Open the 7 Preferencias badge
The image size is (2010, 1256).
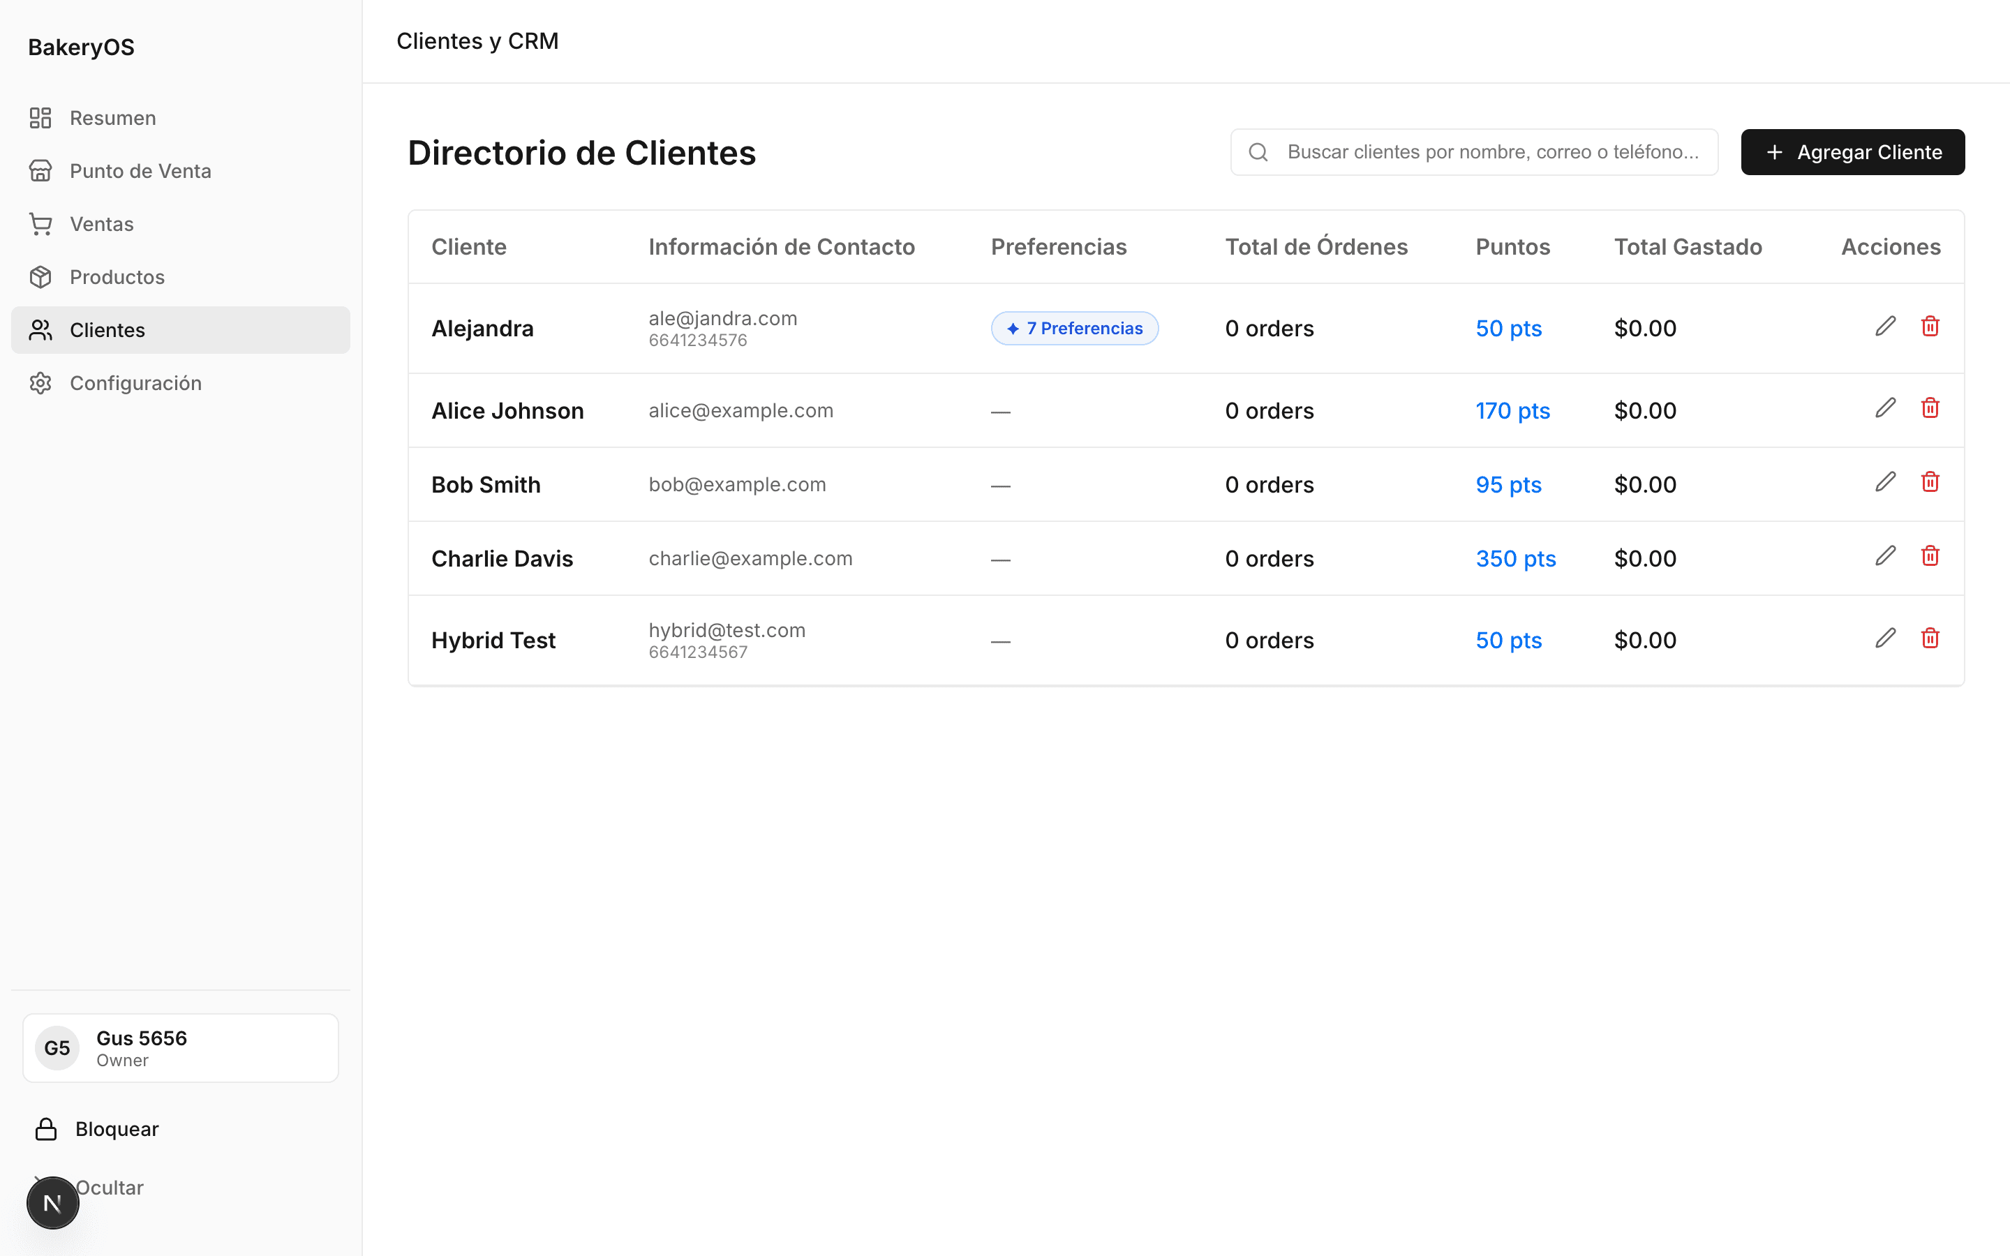(x=1074, y=328)
